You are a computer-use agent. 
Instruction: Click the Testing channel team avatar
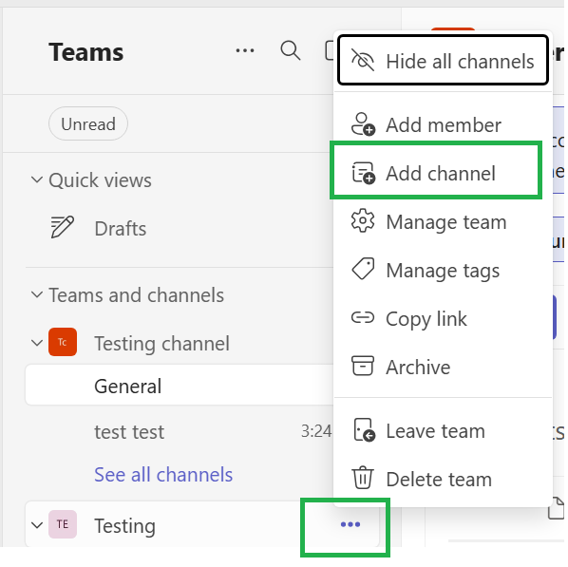click(63, 342)
